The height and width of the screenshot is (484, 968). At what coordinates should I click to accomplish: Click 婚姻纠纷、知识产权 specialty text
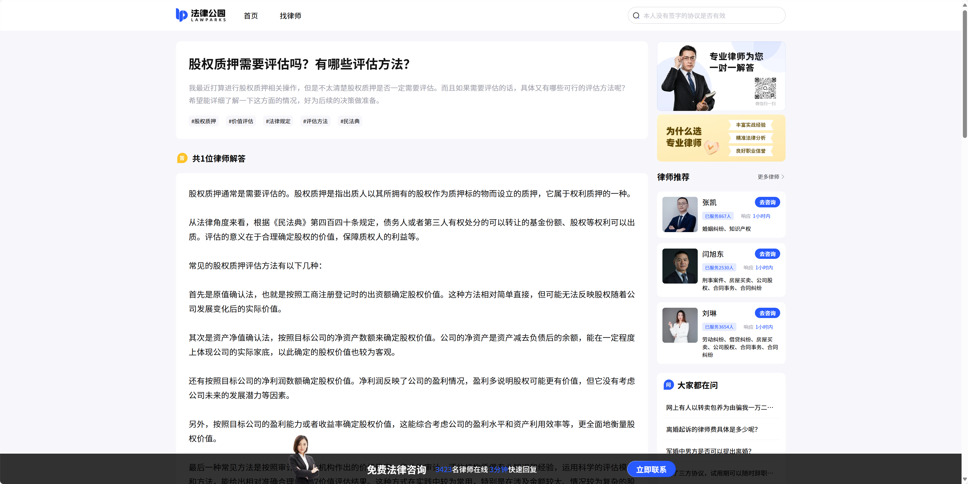[726, 229]
